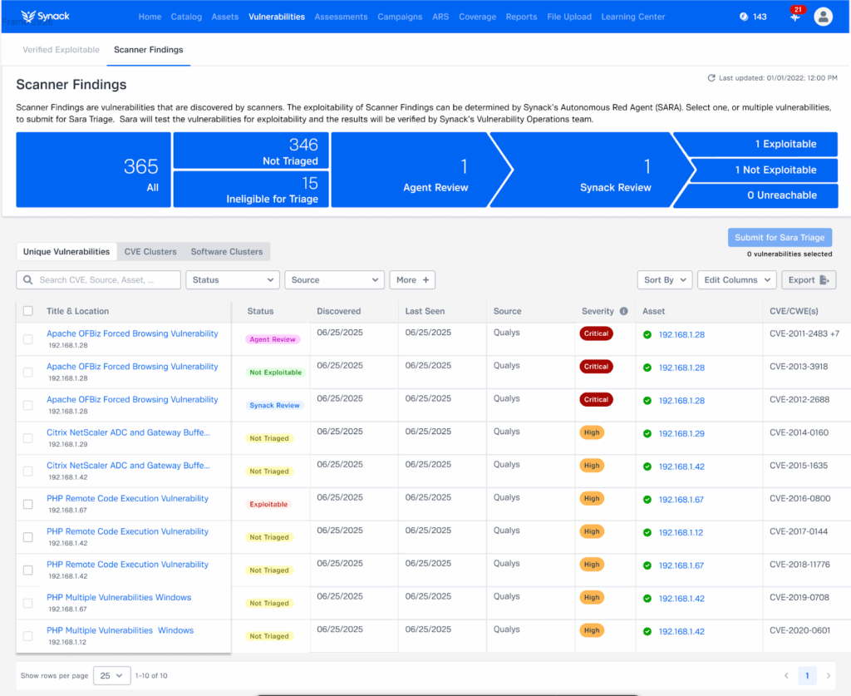Open the notifications icon with 21 badge

[795, 17]
